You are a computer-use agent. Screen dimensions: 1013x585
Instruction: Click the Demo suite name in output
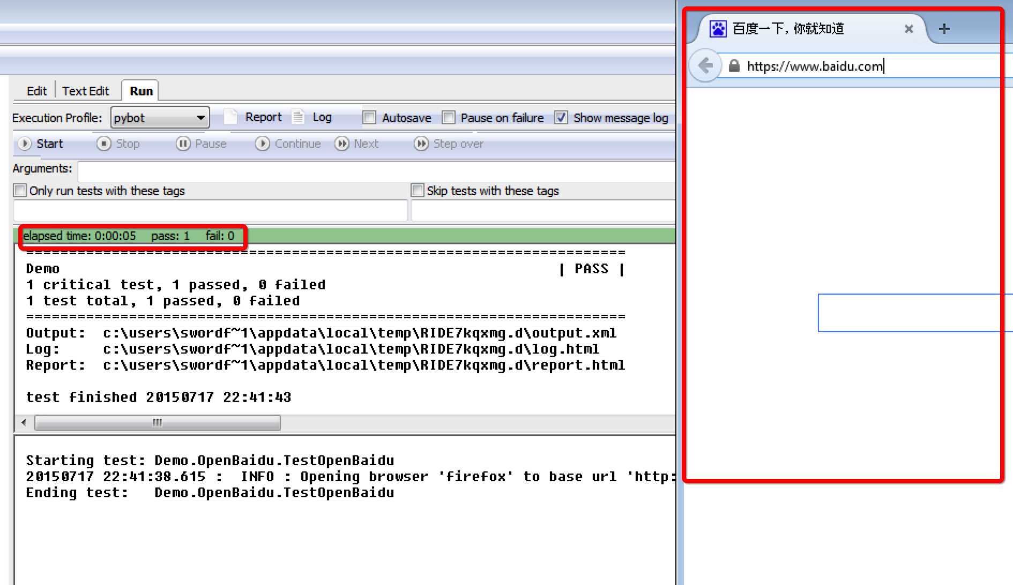tap(43, 269)
